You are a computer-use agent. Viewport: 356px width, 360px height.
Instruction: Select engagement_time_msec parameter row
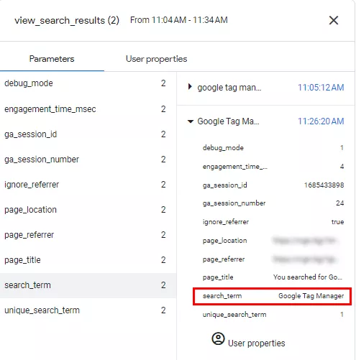88,109
